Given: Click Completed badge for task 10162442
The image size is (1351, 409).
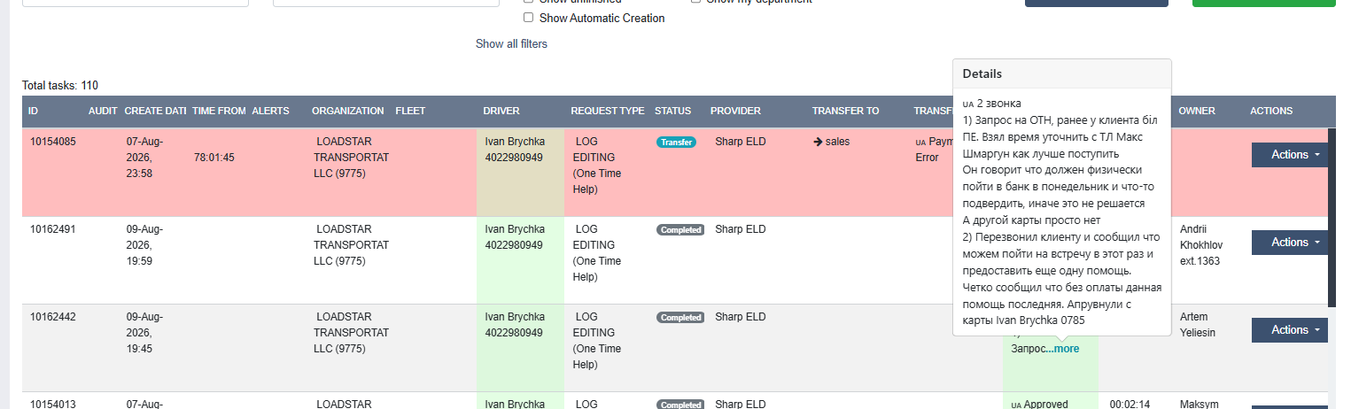Looking at the screenshot, I should [x=680, y=317].
